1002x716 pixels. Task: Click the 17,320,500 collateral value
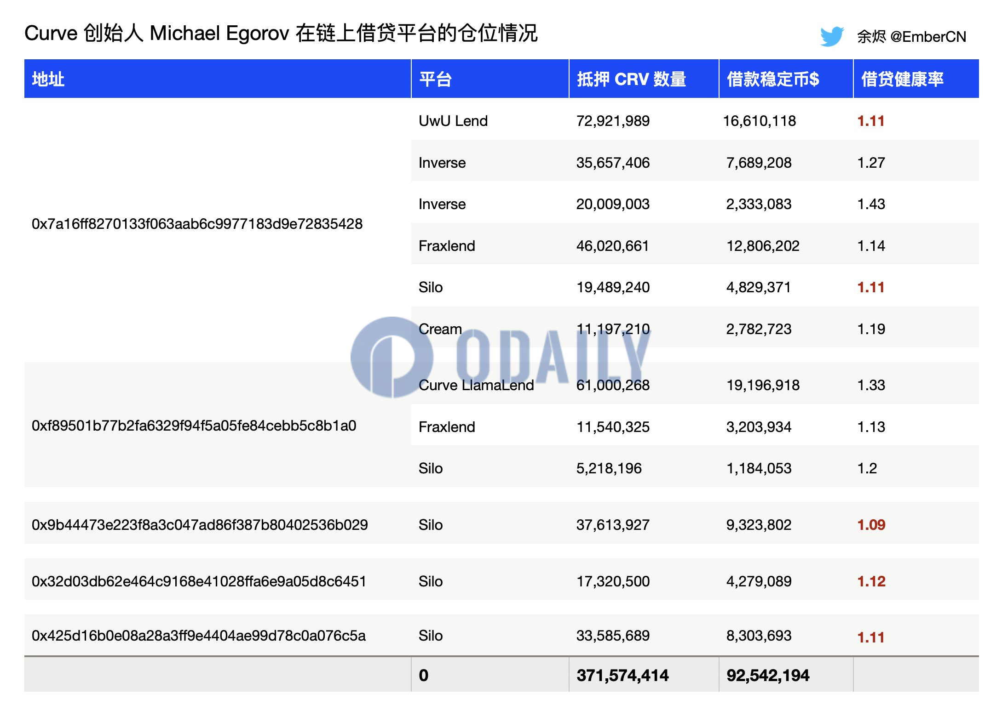pyautogui.click(x=613, y=581)
